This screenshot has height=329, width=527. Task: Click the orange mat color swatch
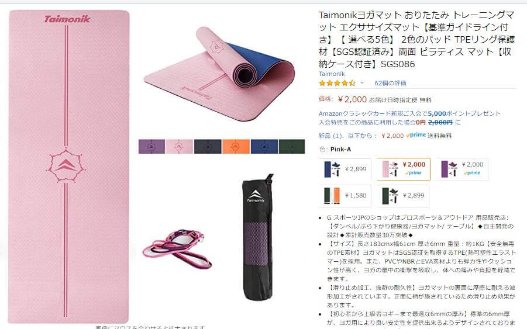click(236, 146)
